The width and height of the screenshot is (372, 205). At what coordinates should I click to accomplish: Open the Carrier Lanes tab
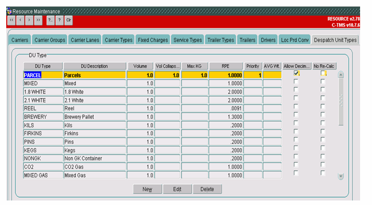84,40
